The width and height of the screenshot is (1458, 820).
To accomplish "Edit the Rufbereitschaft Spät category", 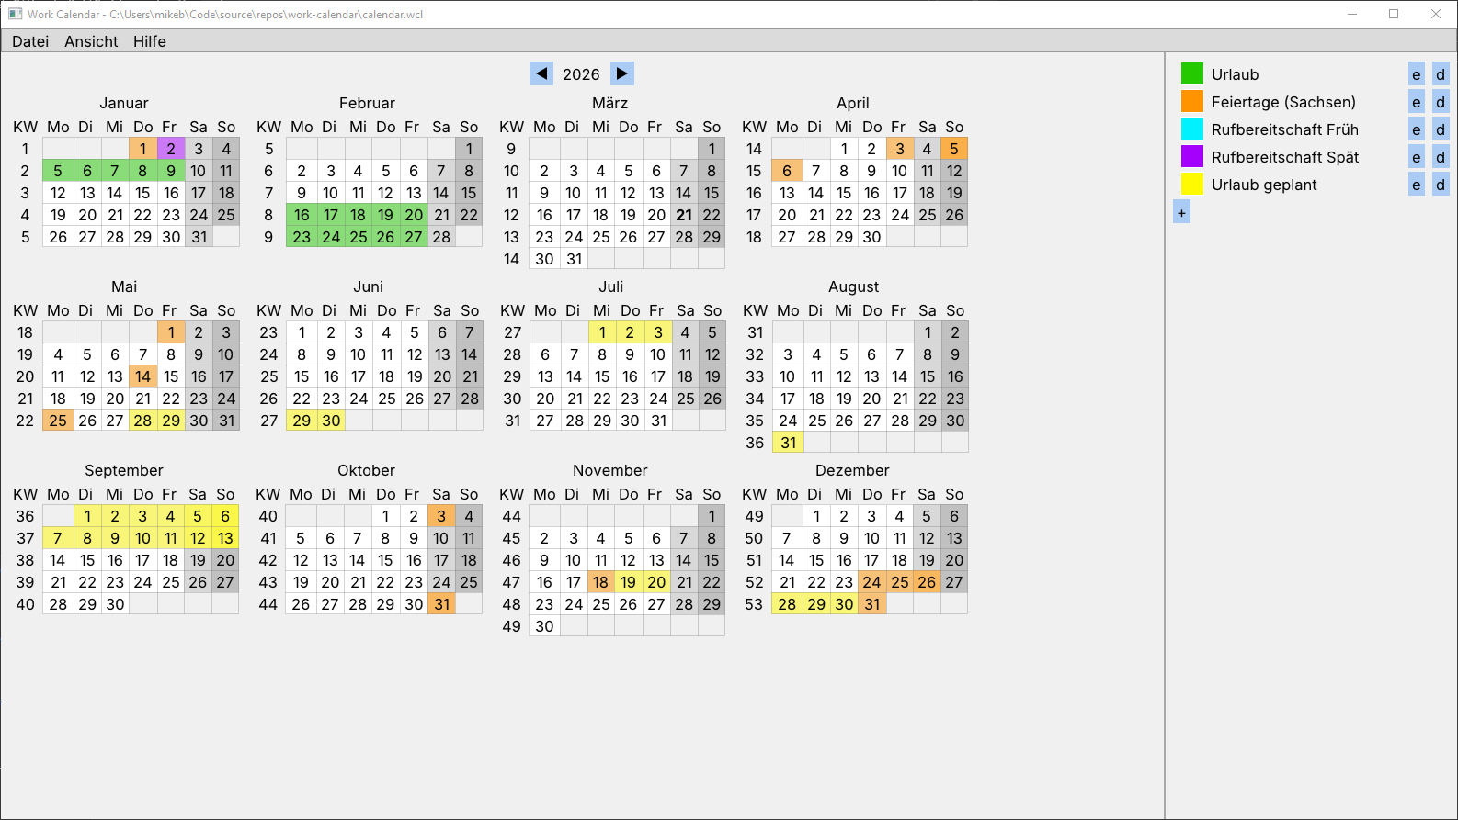I will (1417, 157).
